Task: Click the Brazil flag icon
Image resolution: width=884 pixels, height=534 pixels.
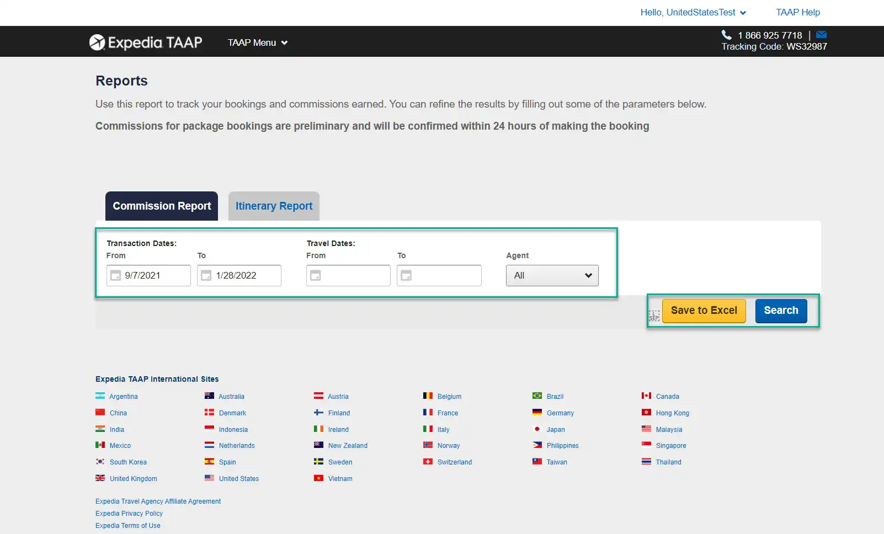Action: pyautogui.click(x=537, y=396)
